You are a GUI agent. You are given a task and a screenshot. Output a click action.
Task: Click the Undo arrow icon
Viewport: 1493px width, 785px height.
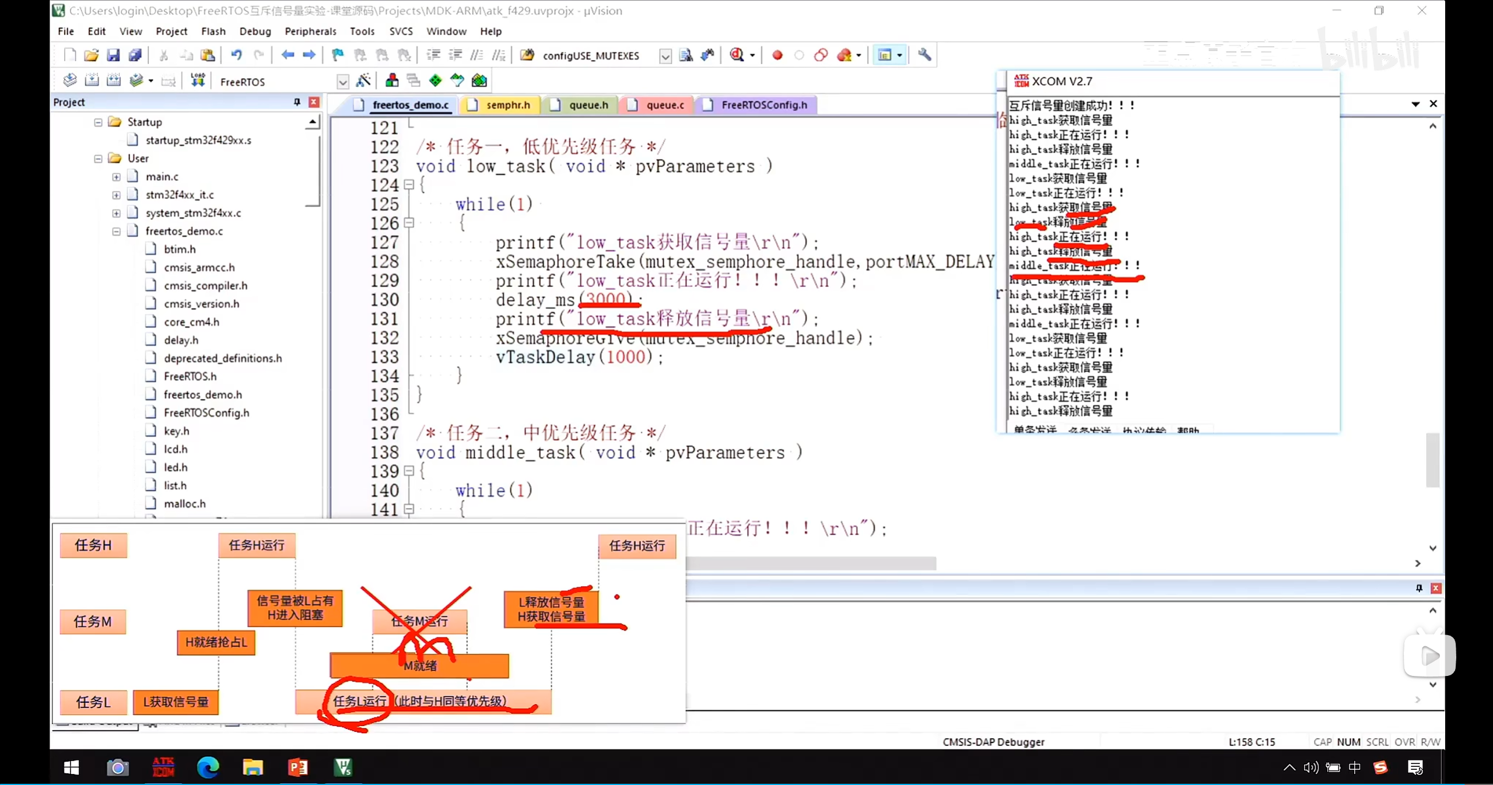pyautogui.click(x=236, y=55)
